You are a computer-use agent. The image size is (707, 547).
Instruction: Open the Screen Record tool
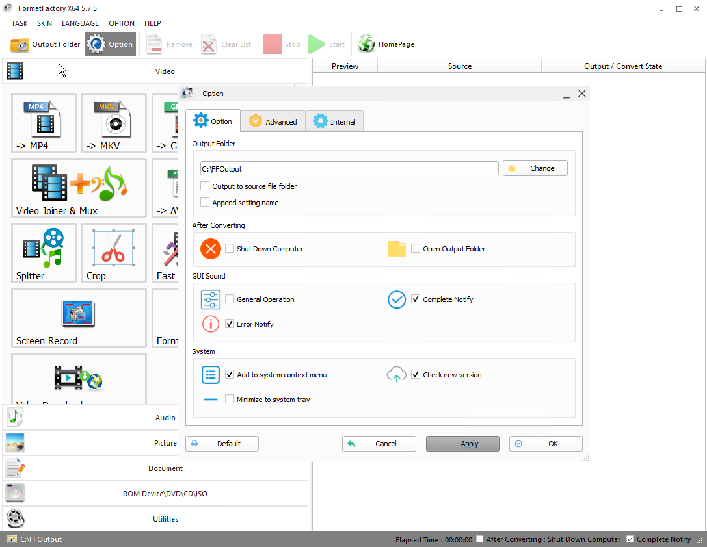pyautogui.click(x=79, y=318)
